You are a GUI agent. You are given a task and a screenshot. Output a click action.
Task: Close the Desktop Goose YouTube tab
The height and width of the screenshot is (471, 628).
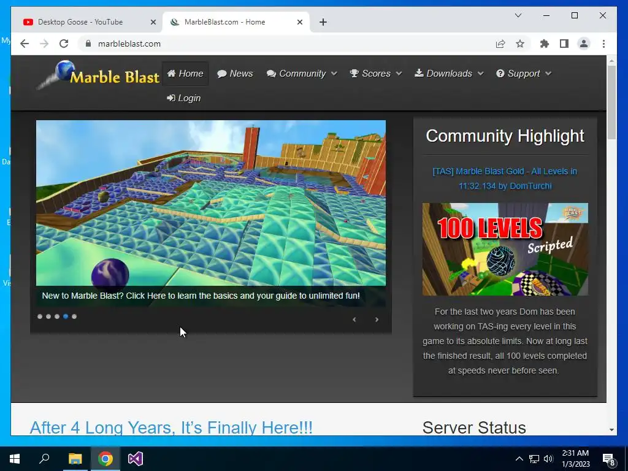153,22
